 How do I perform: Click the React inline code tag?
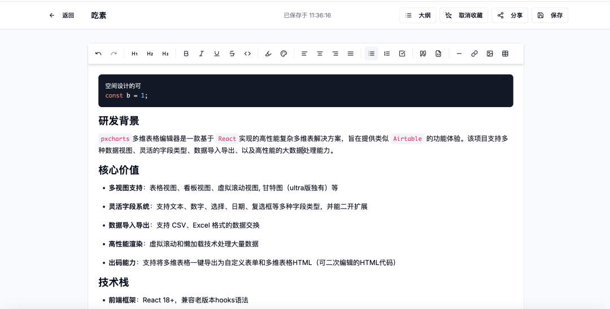[x=227, y=139]
